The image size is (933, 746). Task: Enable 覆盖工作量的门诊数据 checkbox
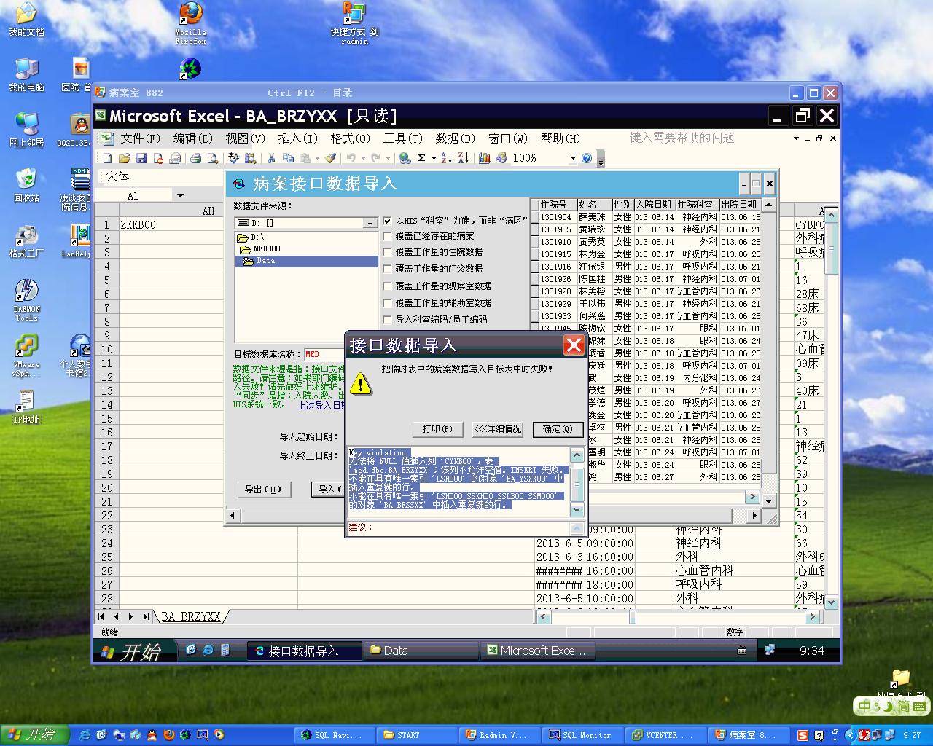(388, 269)
